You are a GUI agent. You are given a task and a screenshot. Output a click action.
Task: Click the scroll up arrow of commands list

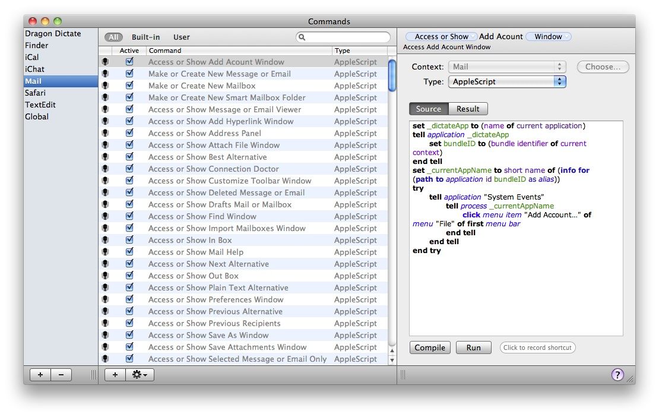[392, 350]
